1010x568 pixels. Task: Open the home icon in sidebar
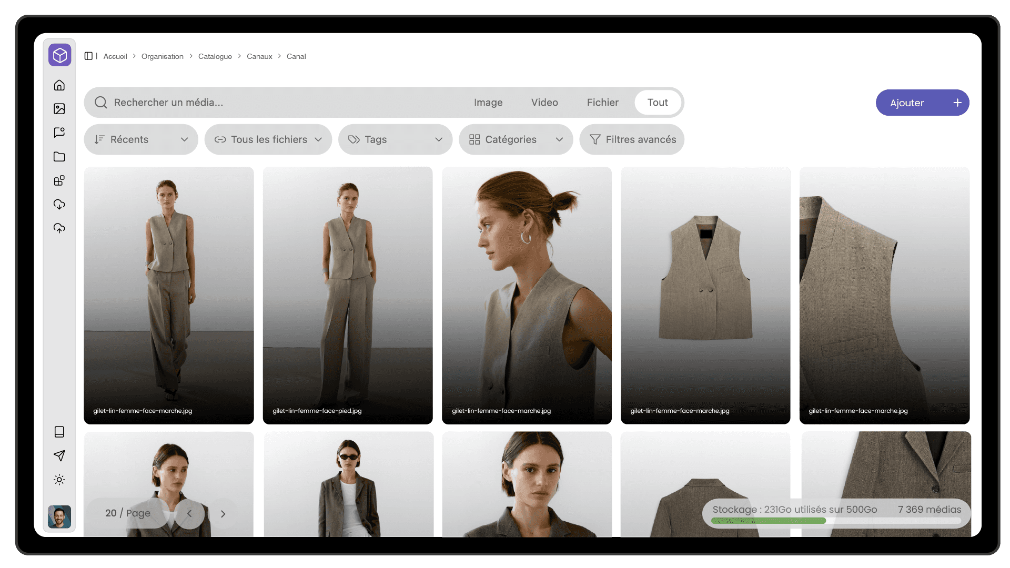tap(59, 85)
